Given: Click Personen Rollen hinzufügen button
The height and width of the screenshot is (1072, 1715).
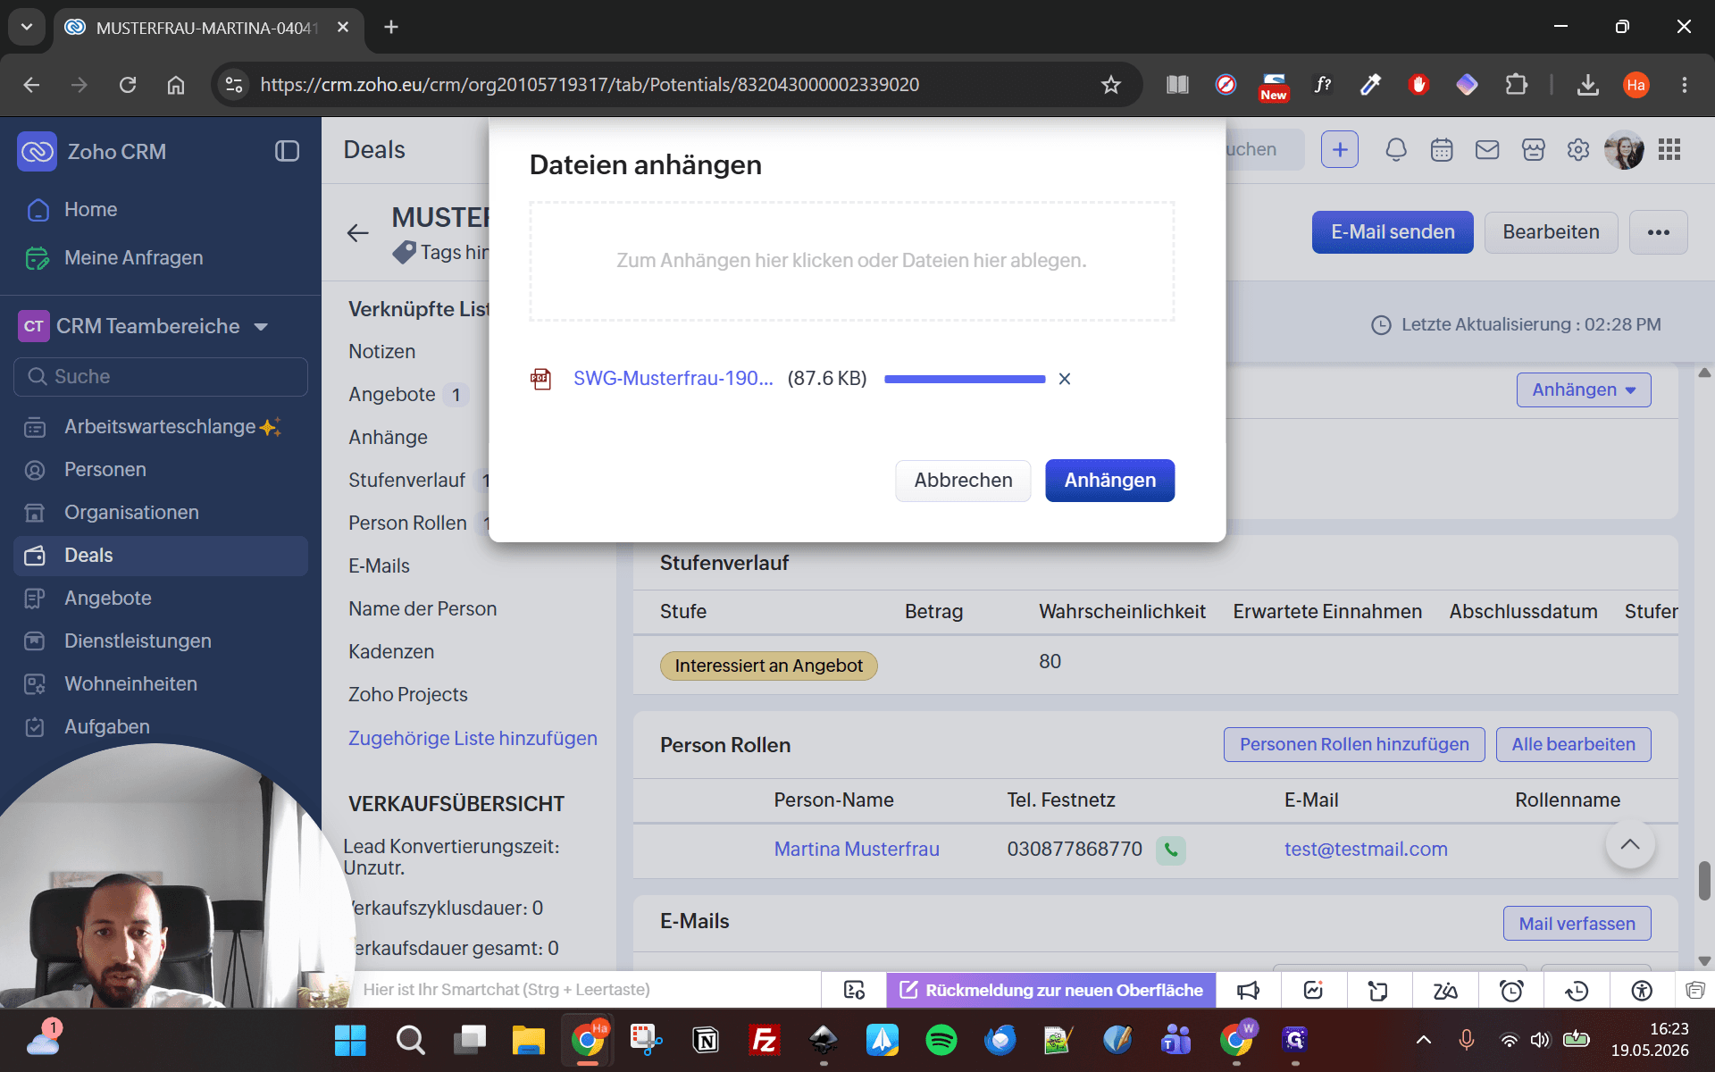Looking at the screenshot, I should 1354,745.
